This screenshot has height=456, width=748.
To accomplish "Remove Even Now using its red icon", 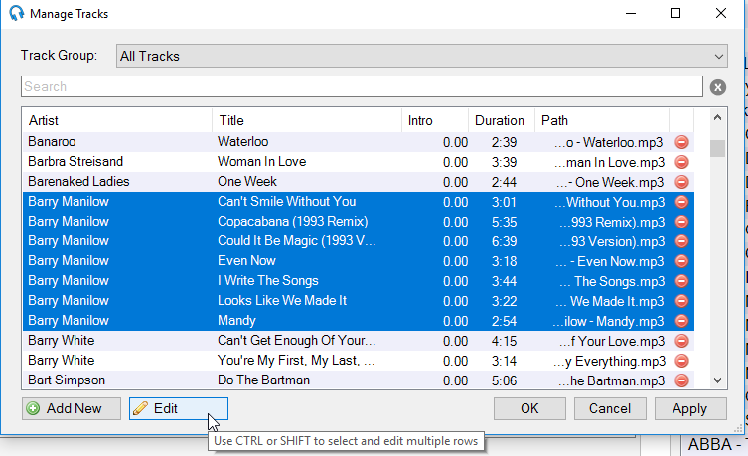I will [x=681, y=261].
